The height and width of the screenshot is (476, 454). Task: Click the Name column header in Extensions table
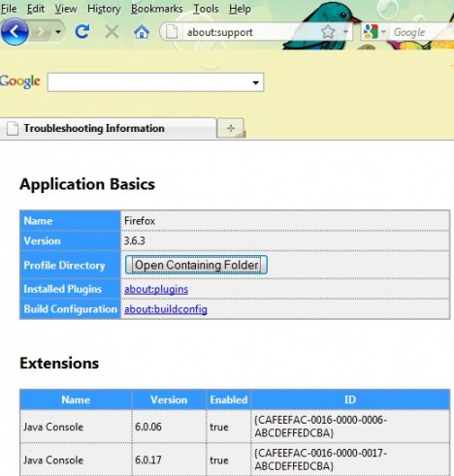pyautogui.click(x=76, y=399)
